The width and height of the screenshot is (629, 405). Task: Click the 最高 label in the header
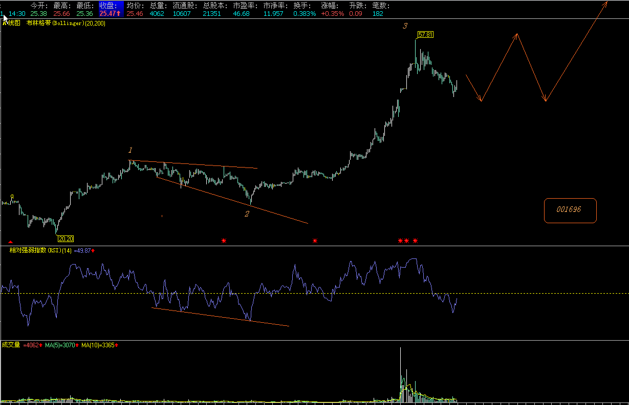pyautogui.click(x=62, y=6)
